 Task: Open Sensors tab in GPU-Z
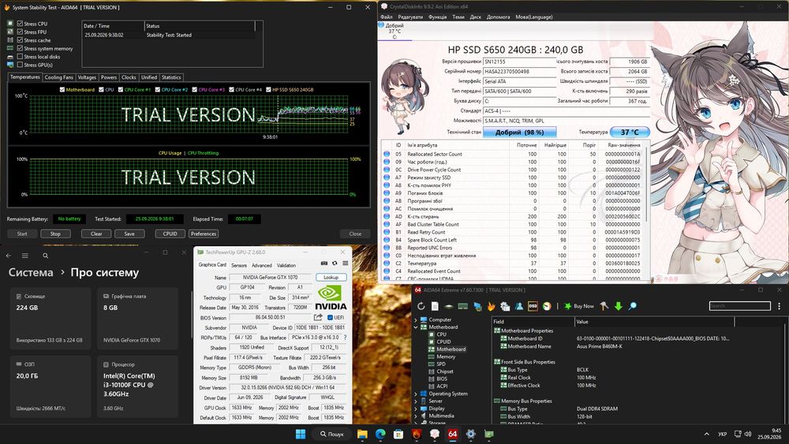[239, 266]
